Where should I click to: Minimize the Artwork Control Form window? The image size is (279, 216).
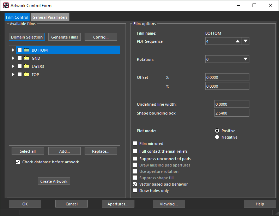(238, 5)
